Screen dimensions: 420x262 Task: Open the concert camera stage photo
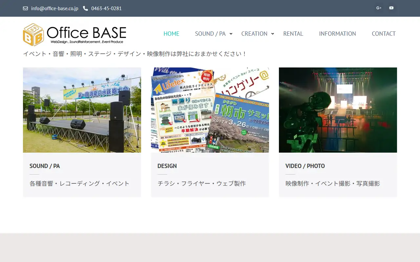tap(338, 110)
